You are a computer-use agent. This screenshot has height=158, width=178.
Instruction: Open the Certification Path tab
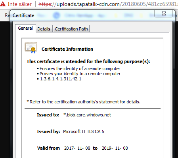tap(71, 29)
